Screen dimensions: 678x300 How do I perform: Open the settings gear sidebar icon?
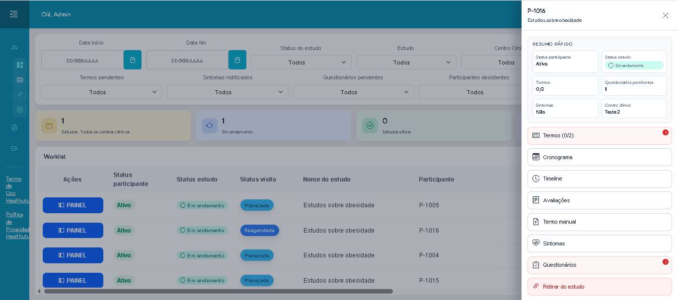coord(20,110)
